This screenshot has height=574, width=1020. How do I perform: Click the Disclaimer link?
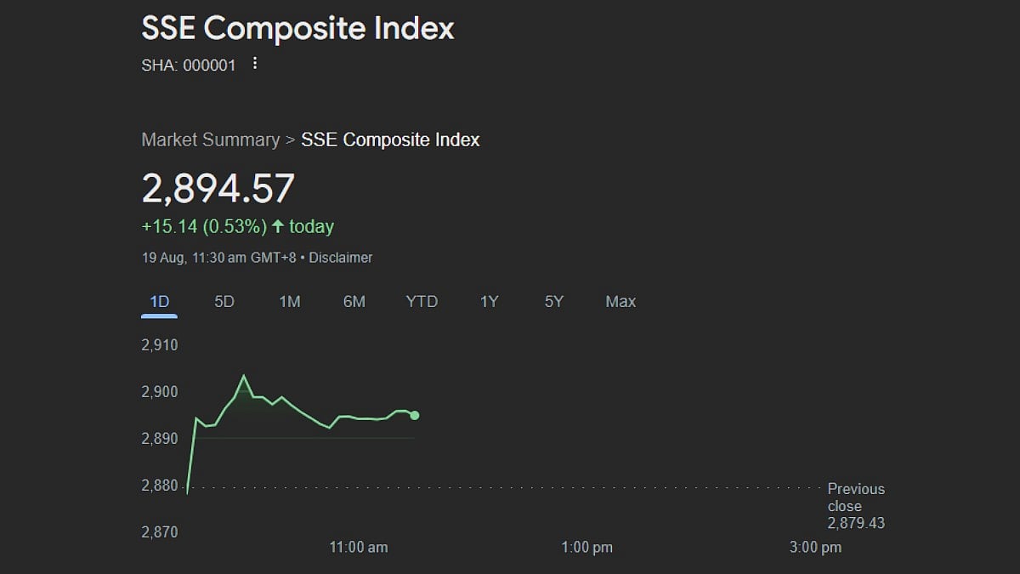pyautogui.click(x=340, y=258)
